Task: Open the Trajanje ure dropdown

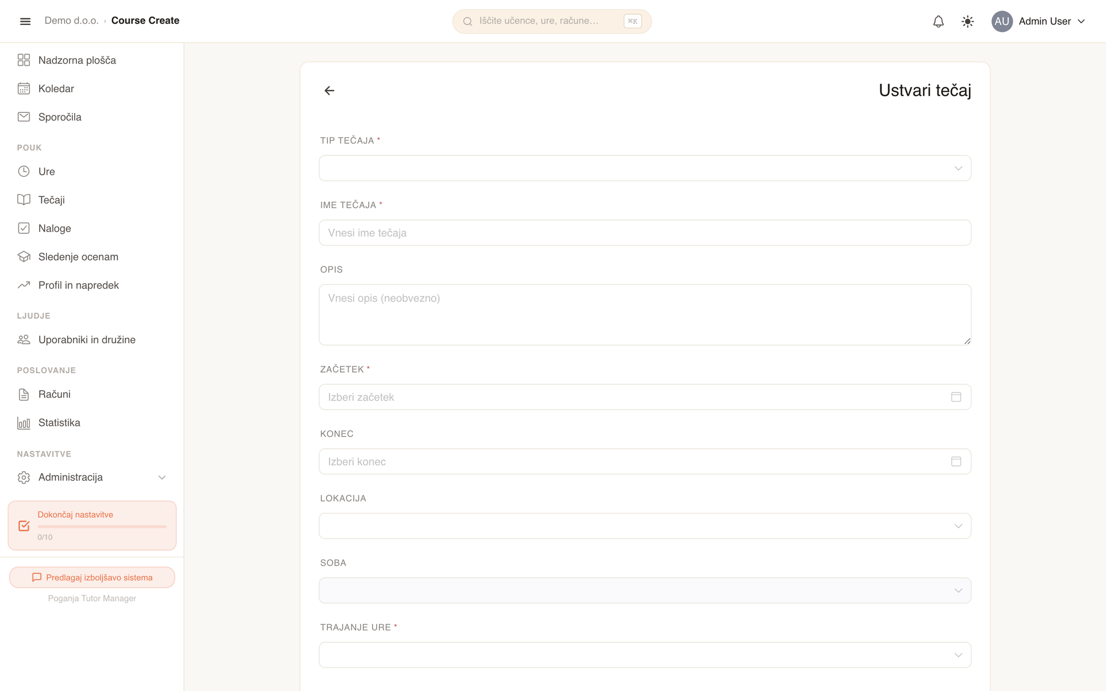Action: coord(645,655)
